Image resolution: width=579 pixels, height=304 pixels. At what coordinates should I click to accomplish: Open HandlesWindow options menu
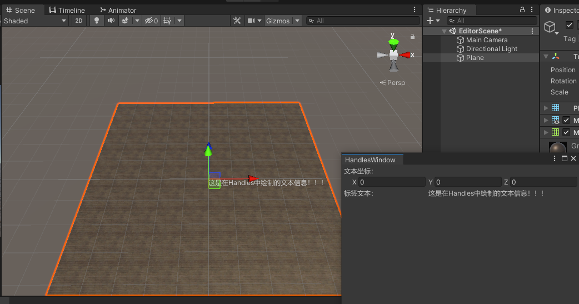pyautogui.click(x=554, y=158)
